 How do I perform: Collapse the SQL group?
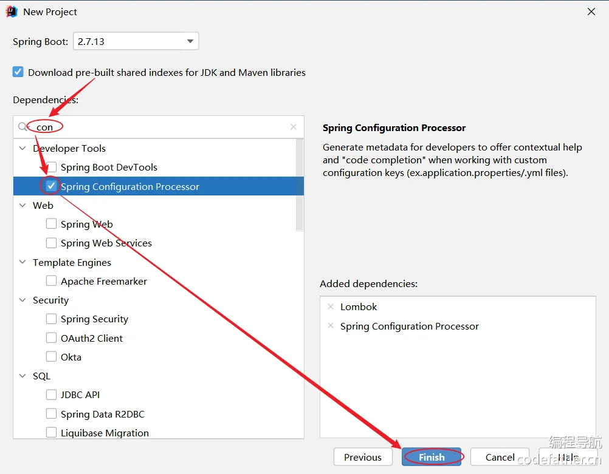pyautogui.click(x=22, y=376)
